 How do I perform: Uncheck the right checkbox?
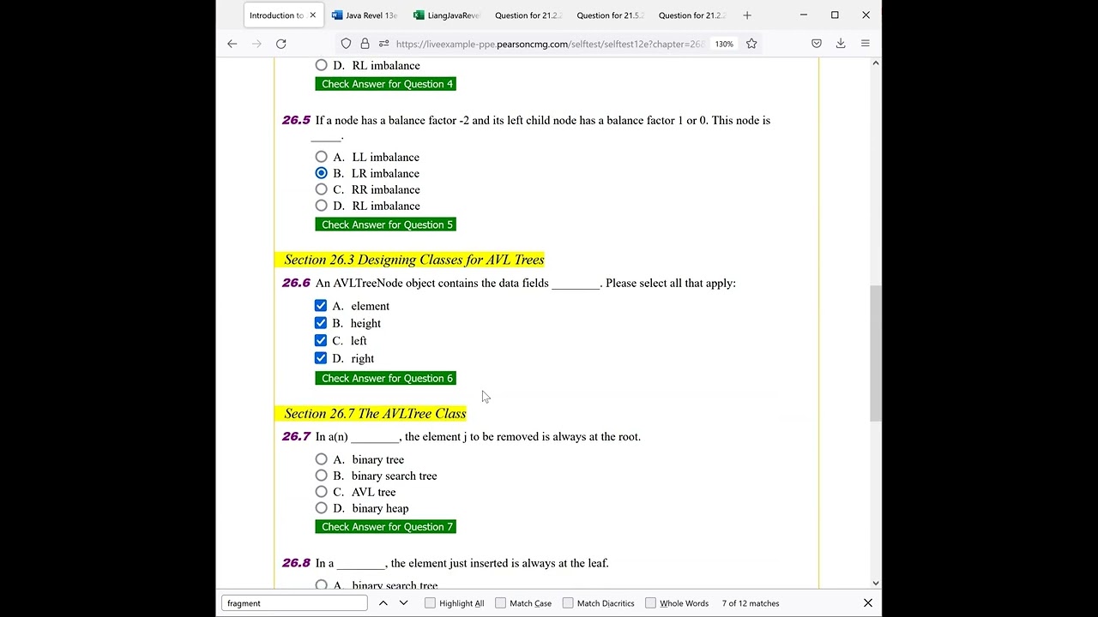pos(321,358)
